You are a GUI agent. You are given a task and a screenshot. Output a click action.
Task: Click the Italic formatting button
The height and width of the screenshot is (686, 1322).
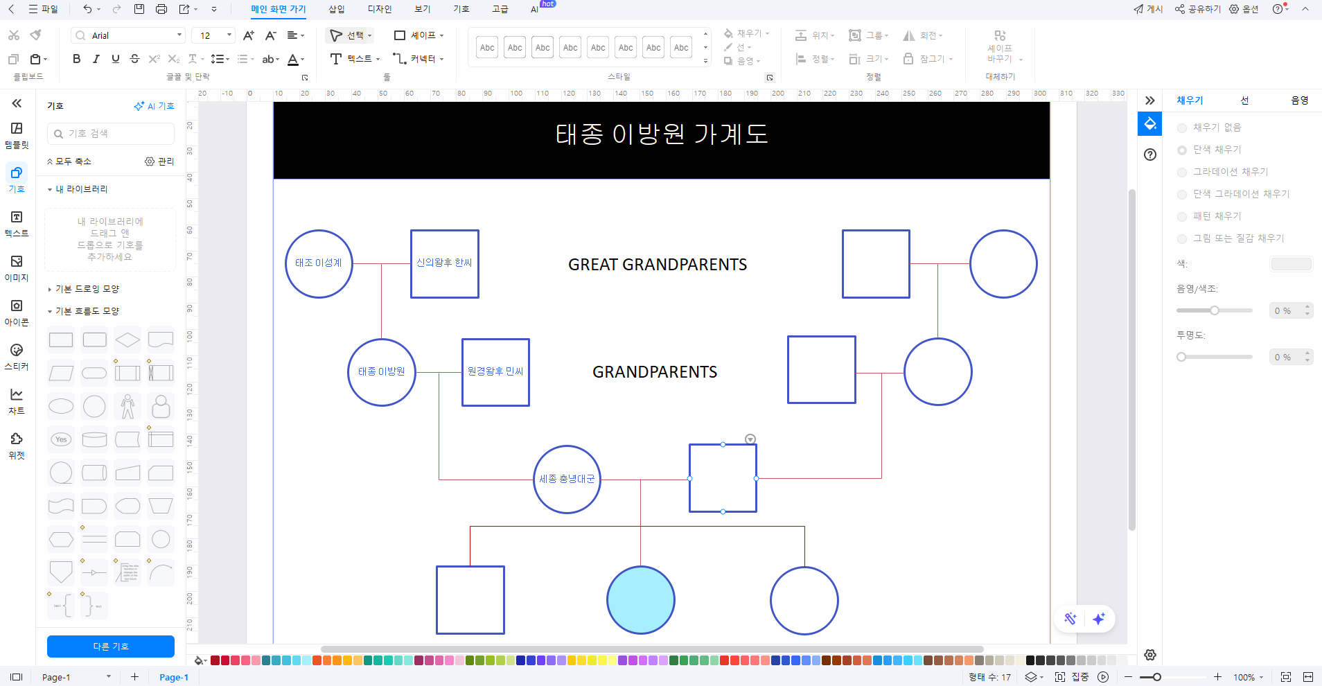pos(96,59)
